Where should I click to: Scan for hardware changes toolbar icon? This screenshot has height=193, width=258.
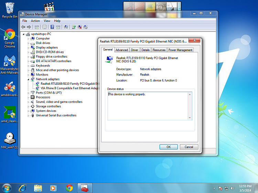pos(66,27)
